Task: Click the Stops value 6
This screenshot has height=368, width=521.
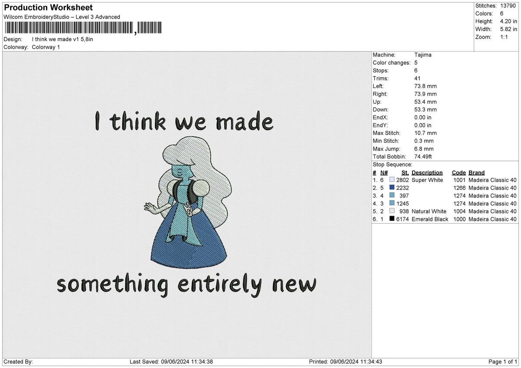Action: [416, 70]
